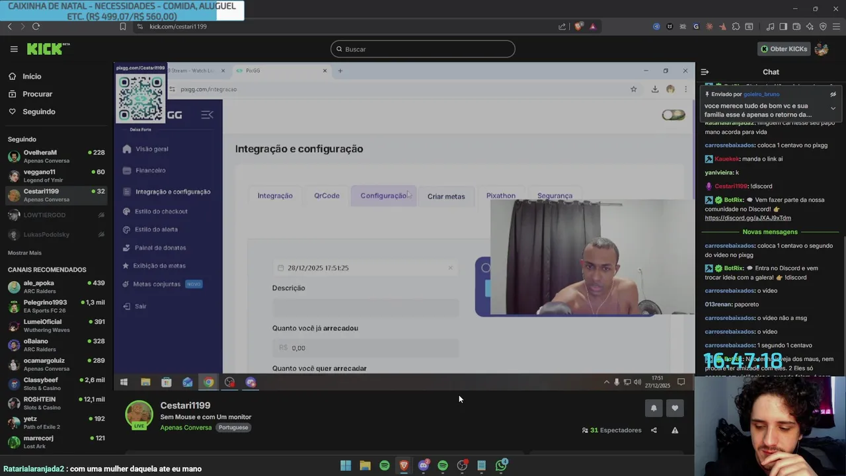Select Criar metas tab in streamed PixGG page
Screen dimensions: 846x476
tap(446, 196)
